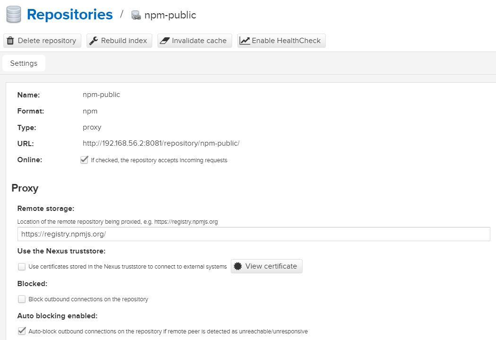Open the View certificate dialog
The width and height of the screenshot is (496, 340).
tap(267, 266)
